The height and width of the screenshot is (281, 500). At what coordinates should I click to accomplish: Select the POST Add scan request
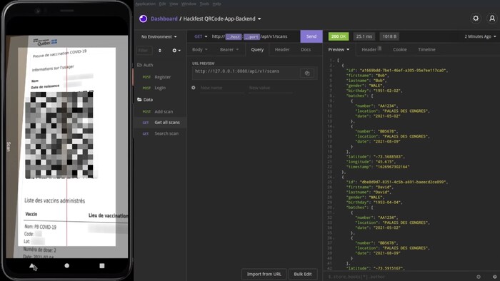[160, 112]
